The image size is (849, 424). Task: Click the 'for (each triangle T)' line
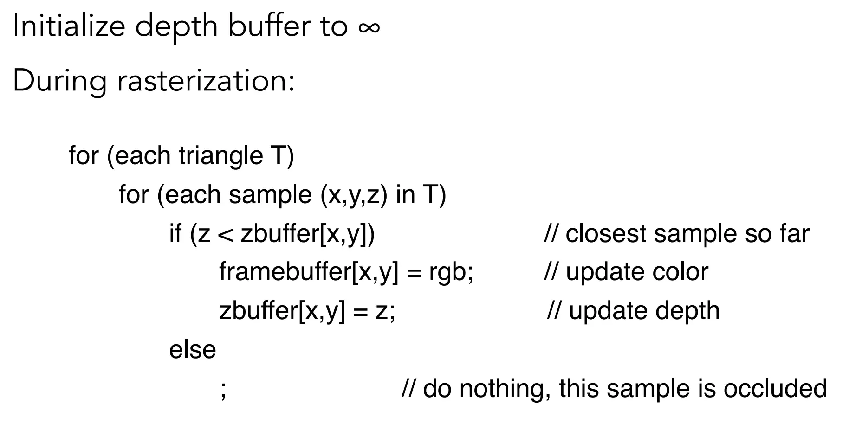(x=181, y=155)
